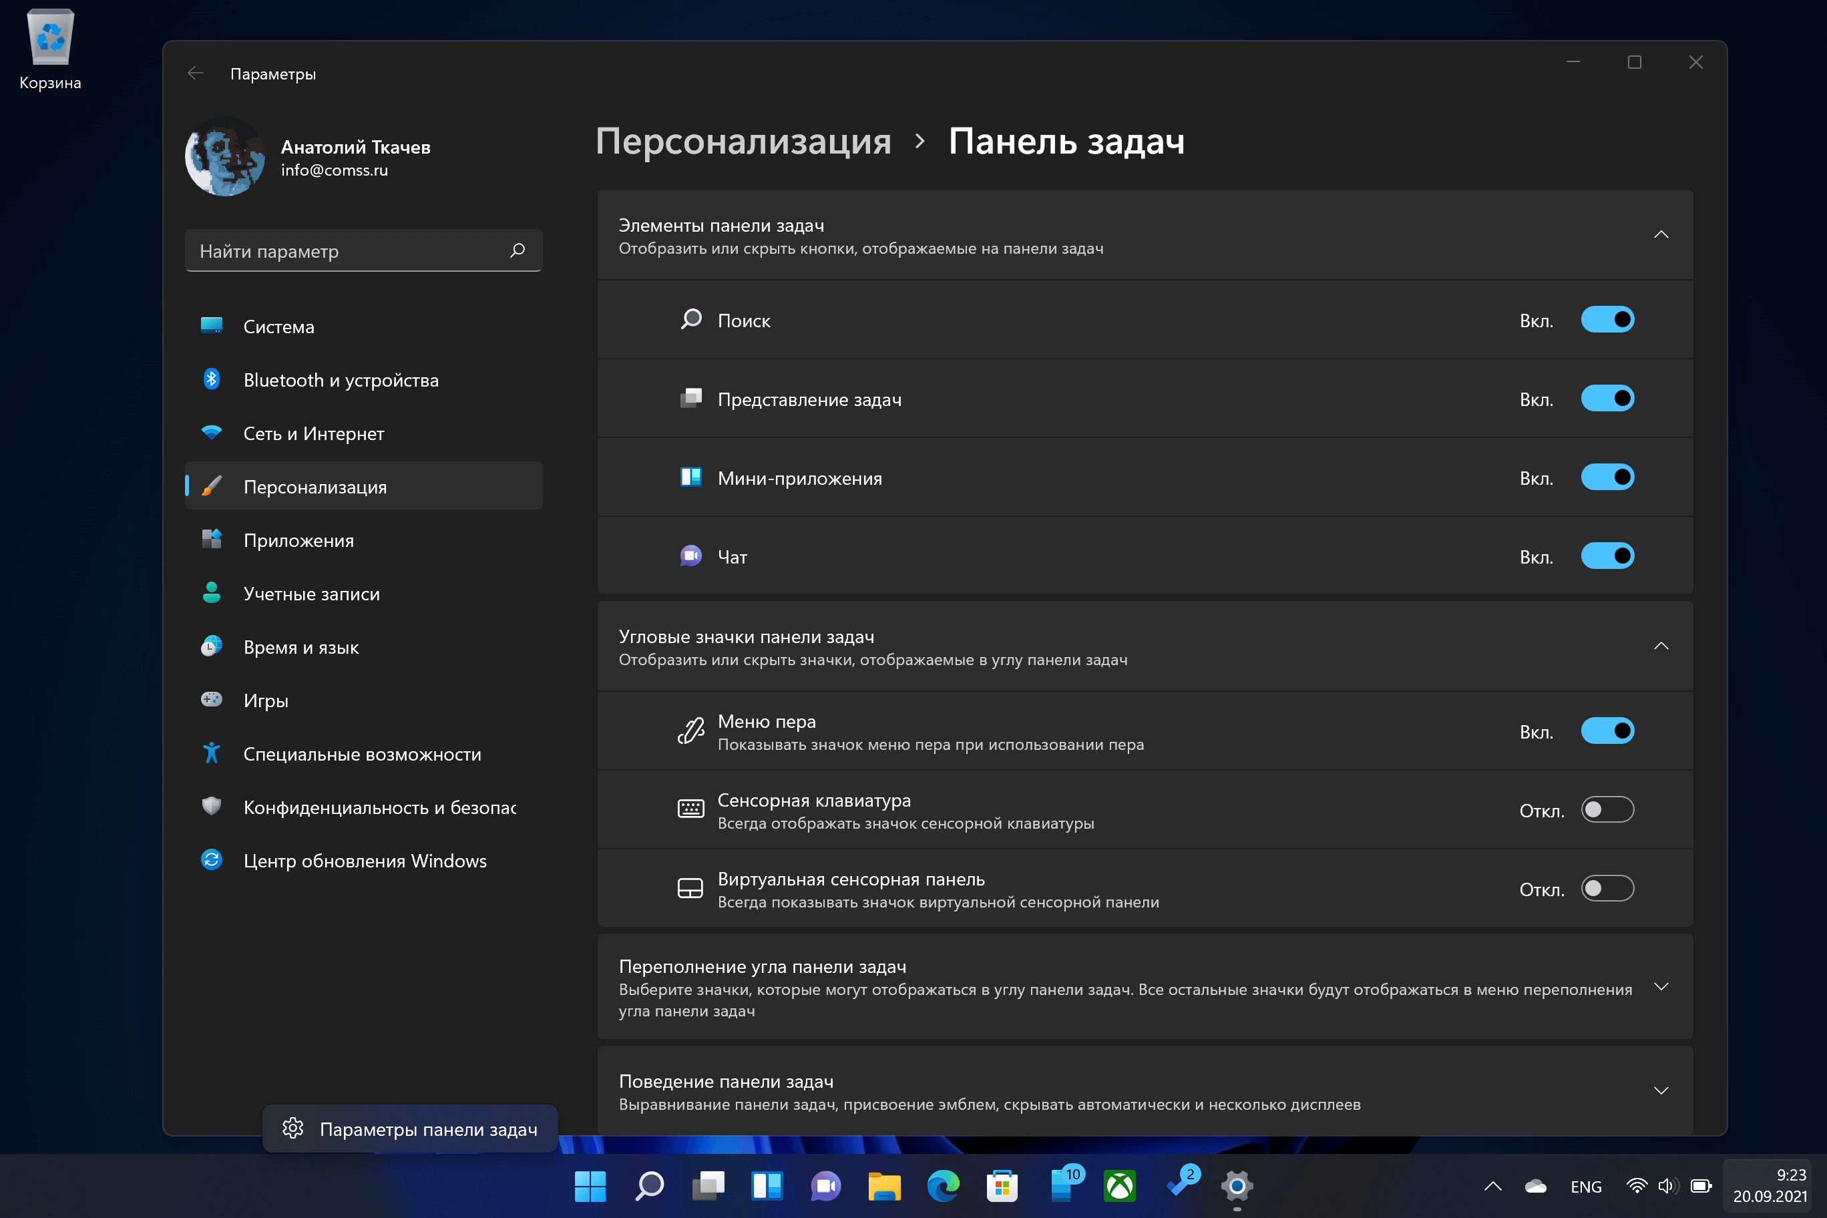This screenshot has height=1218, width=1827.
Task: Click Специальные возможности sidebar icon
Action: click(212, 753)
